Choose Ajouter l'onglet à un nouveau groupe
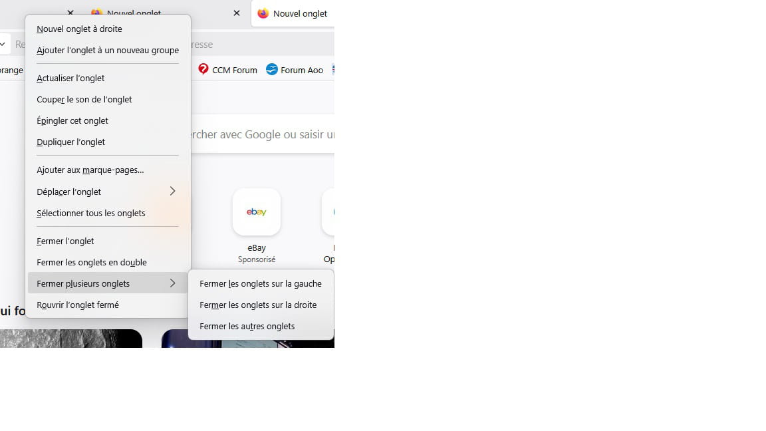The height and width of the screenshot is (431, 766). pos(108,51)
